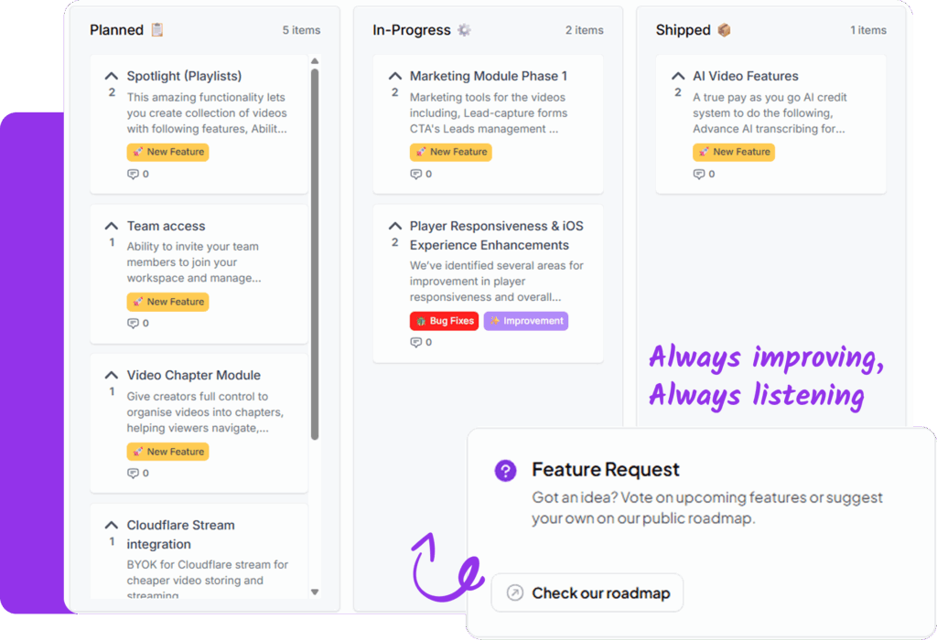Viewport: 937px width, 640px height.
Task: Upvote the Video Chapter Module card
Action: [111, 375]
